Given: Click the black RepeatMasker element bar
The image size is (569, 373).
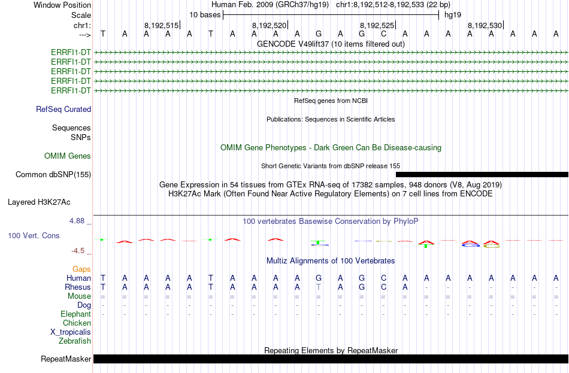Looking at the screenshot, I should click(331, 359).
